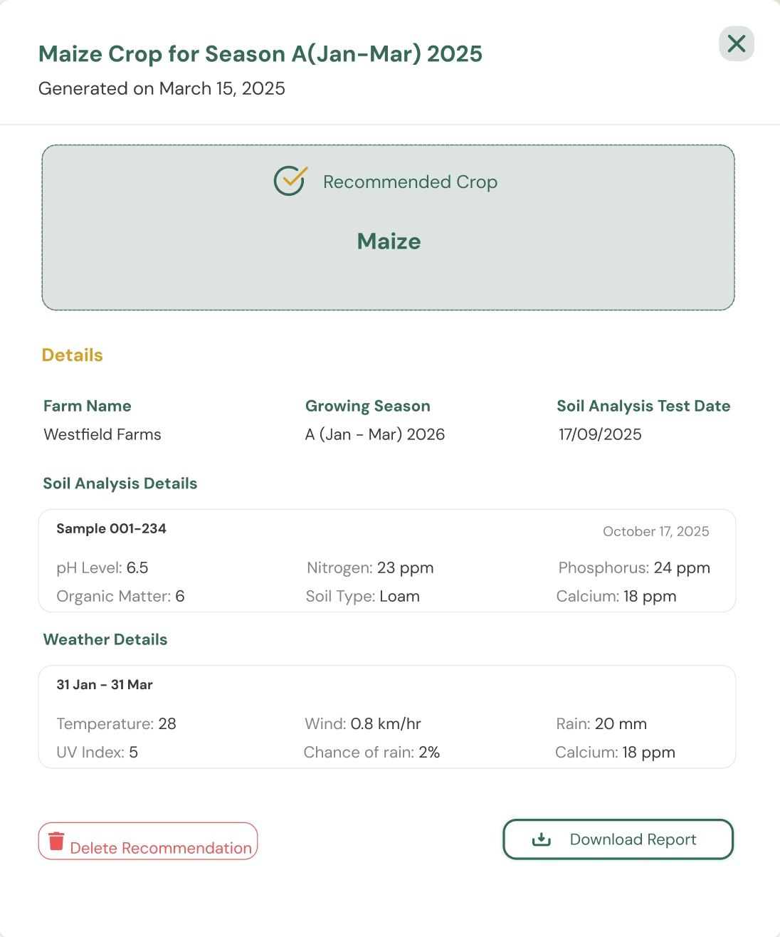Screen dimensions: 780x937
Task: Click the pH Level 6.5 value
Action: [x=102, y=567]
